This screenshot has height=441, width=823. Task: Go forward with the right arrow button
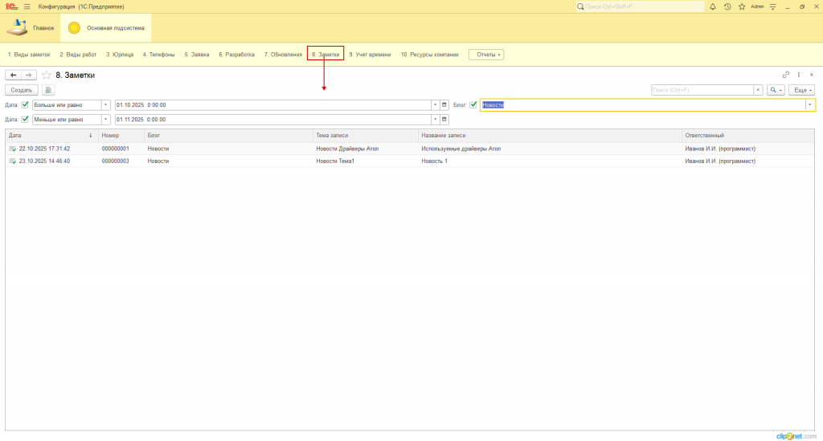pos(29,75)
